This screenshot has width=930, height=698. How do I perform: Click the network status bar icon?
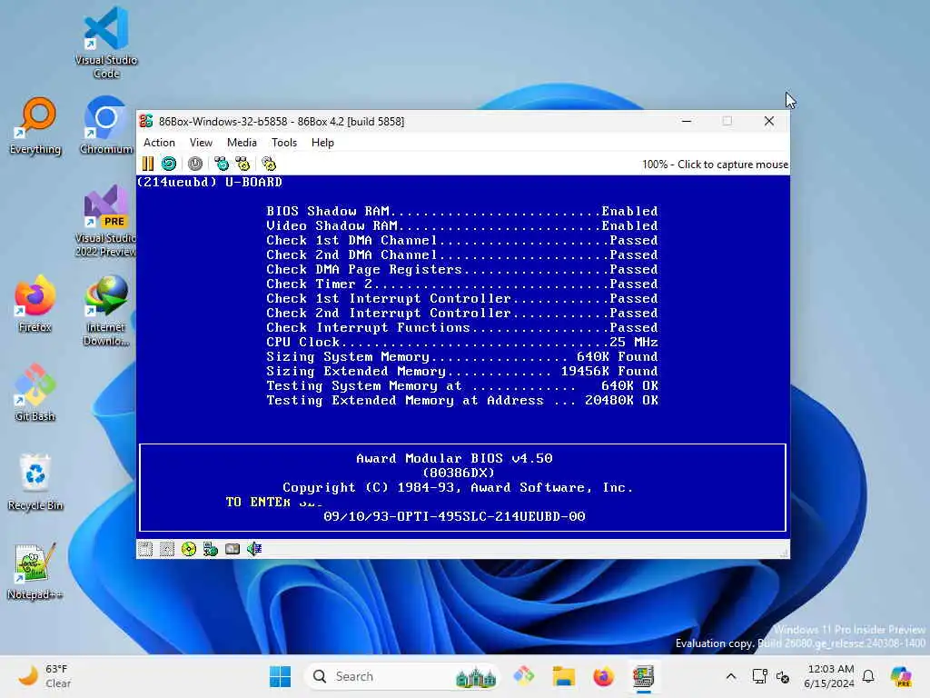pyautogui.click(x=211, y=549)
